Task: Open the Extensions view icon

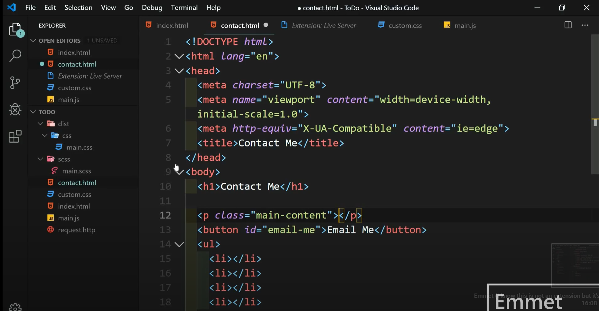Action: (15, 136)
